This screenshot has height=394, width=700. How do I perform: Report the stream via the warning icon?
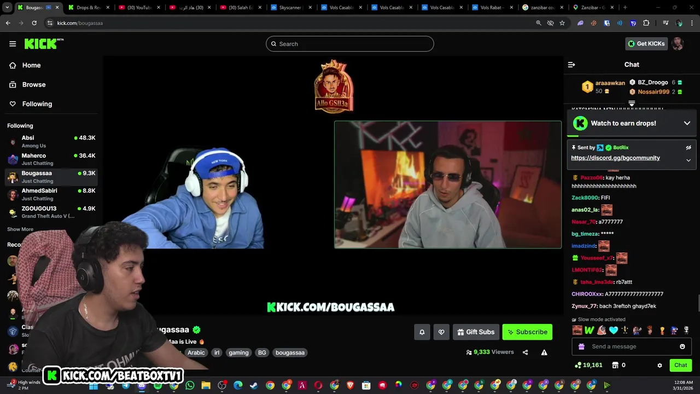(544, 352)
